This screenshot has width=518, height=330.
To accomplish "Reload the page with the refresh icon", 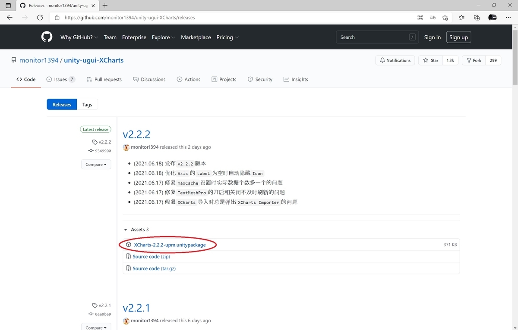I will point(40,18).
